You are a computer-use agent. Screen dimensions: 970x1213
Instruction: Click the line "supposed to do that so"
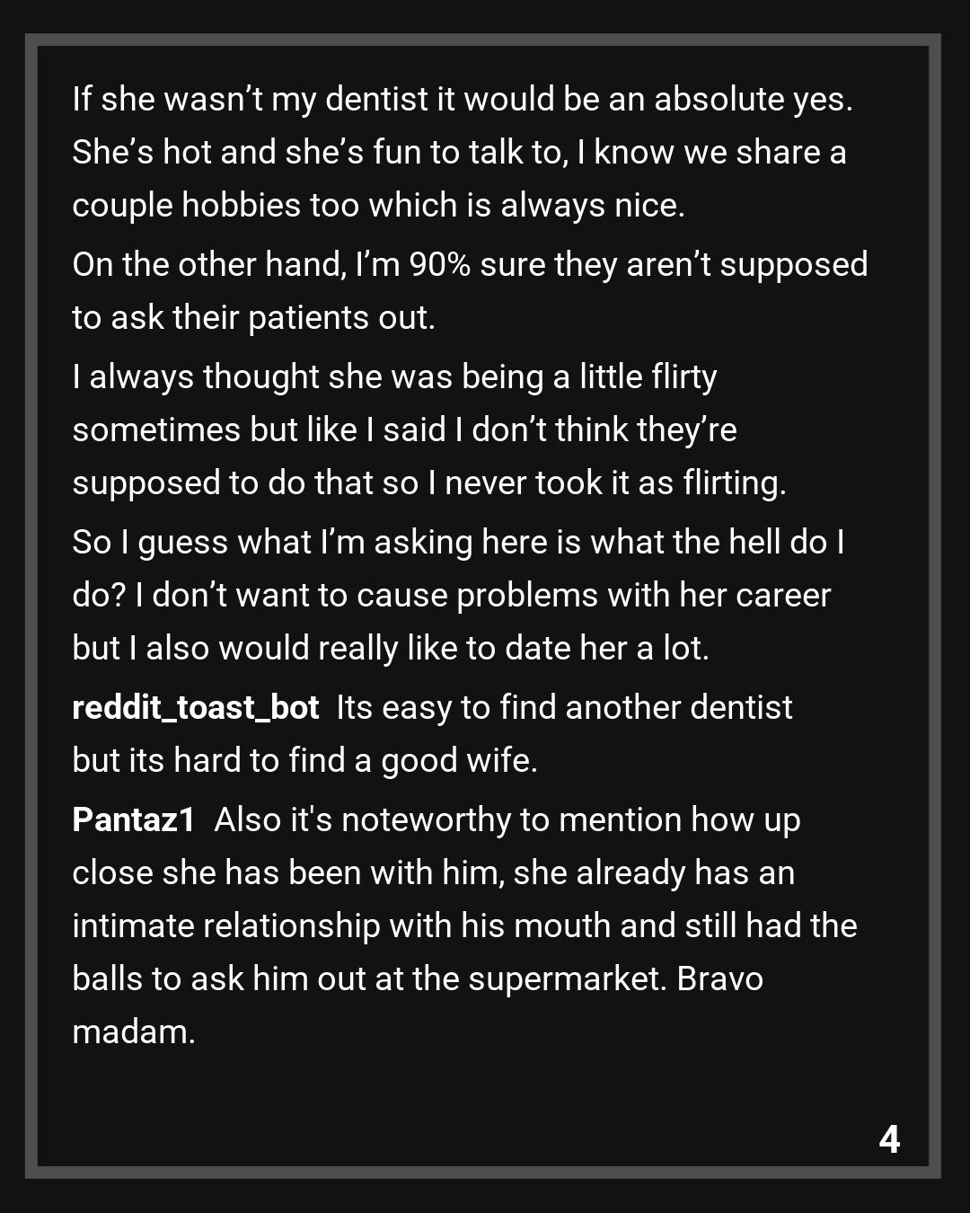pos(428,483)
